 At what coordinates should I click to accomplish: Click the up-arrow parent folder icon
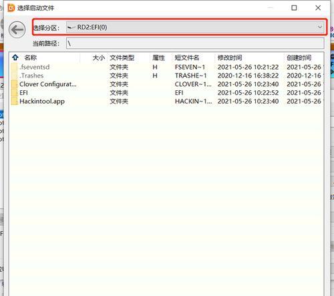15,57
